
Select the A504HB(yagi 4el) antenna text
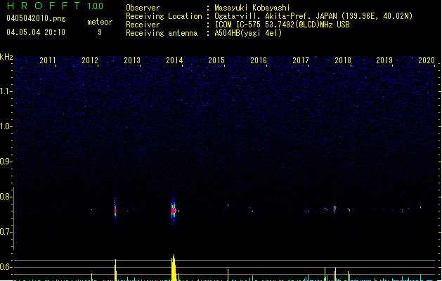[248, 33]
